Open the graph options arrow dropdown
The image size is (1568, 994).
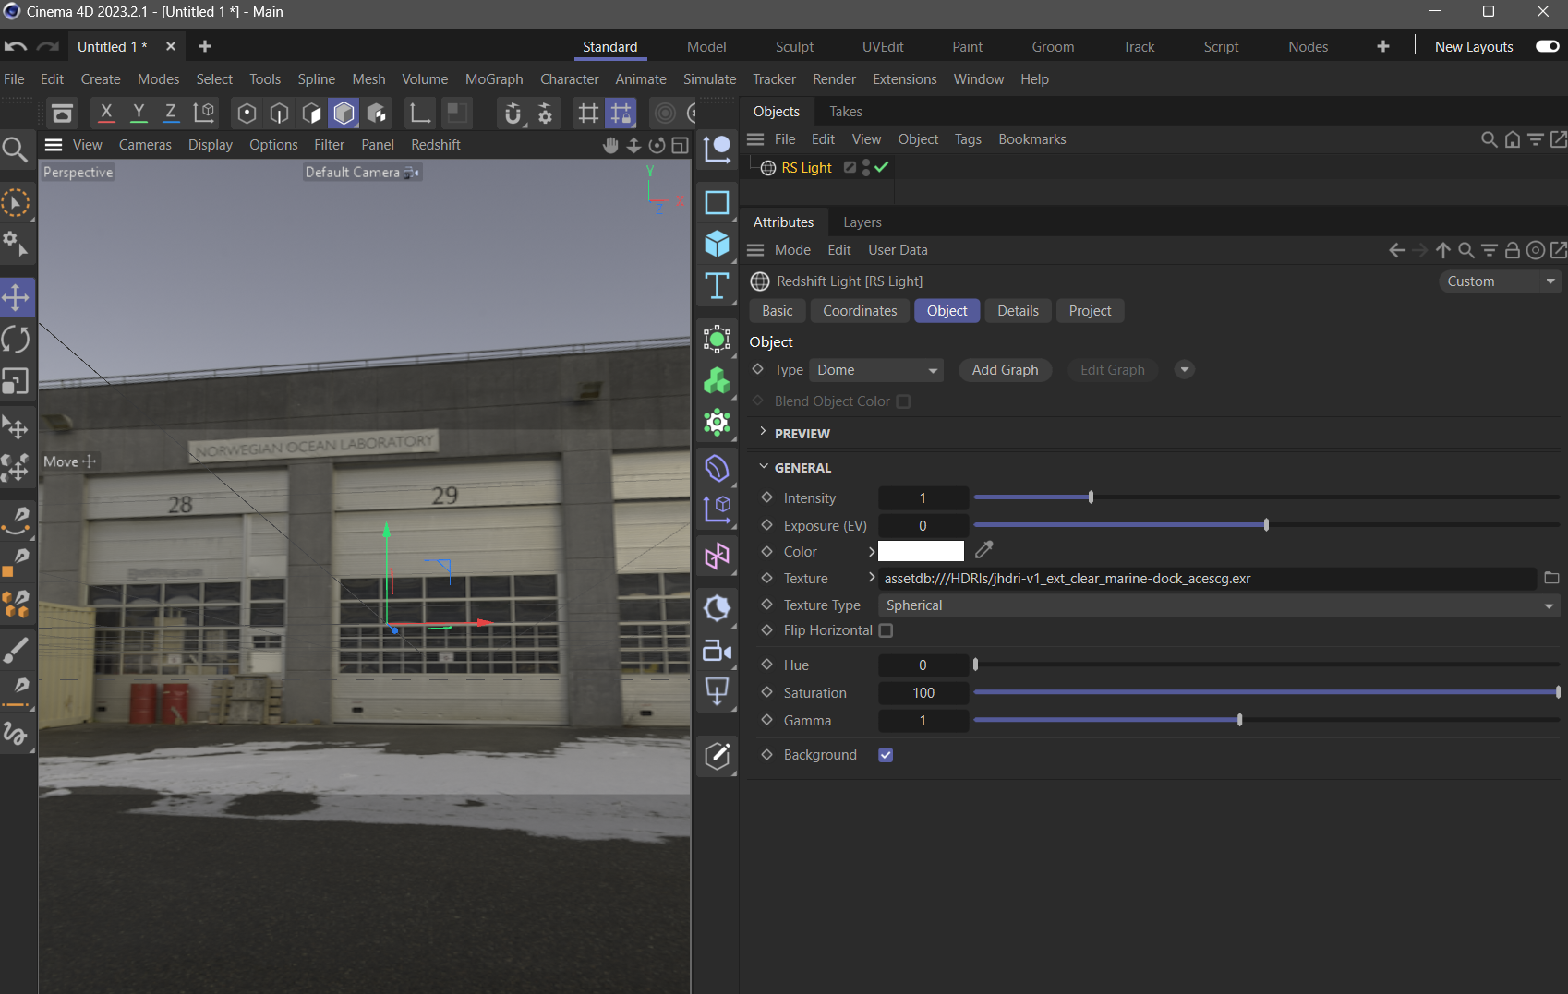[1184, 370]
